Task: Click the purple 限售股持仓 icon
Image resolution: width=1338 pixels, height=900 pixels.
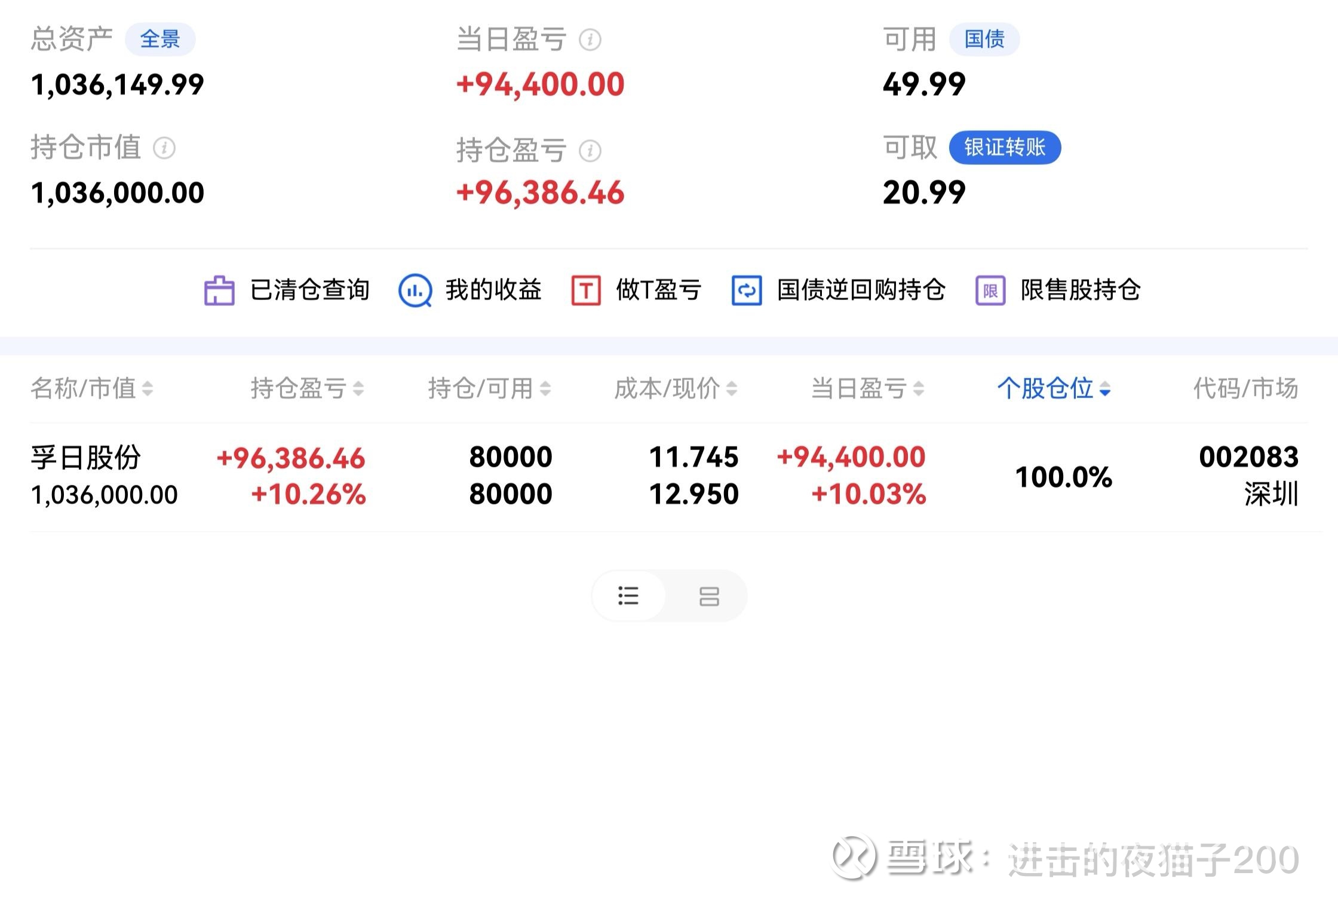Action: pyautogui.click(x=990, y=291)
